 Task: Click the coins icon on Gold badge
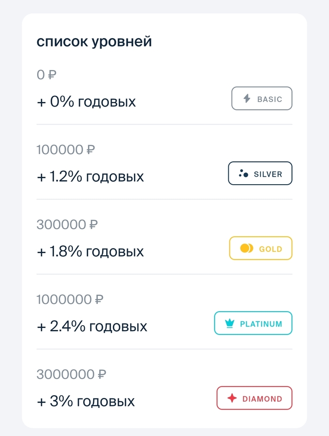click(247, 249)
